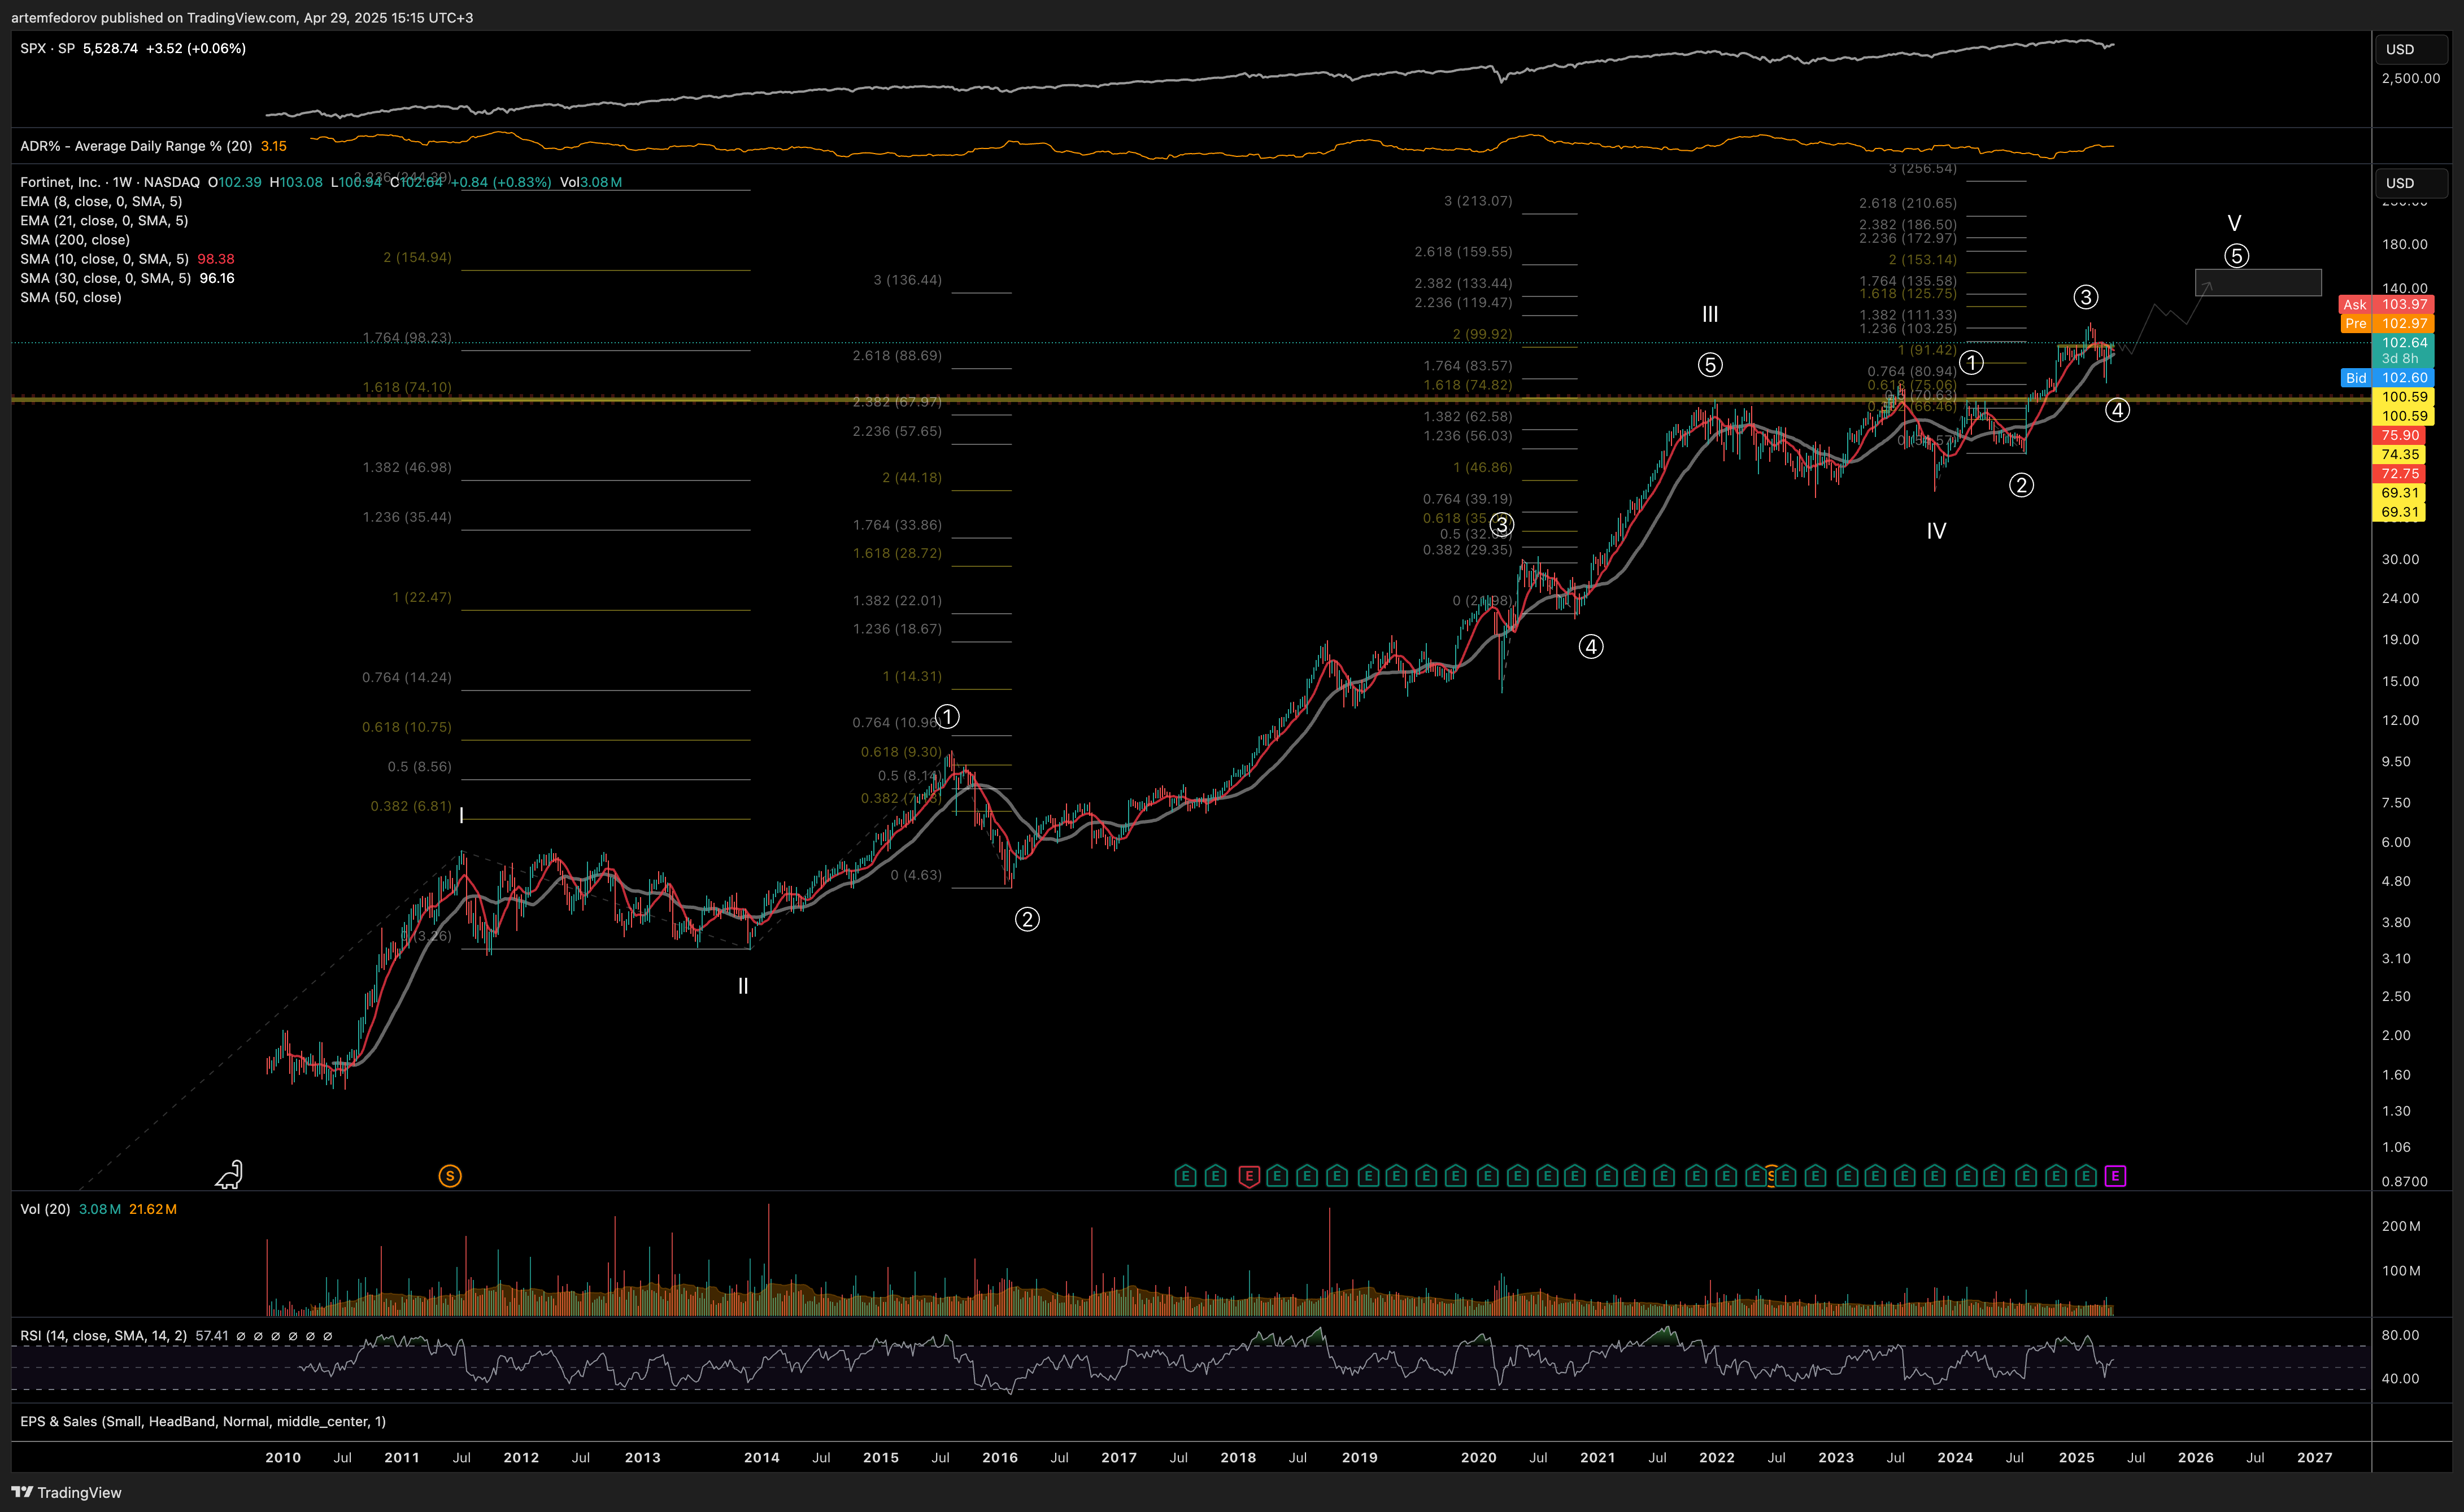Click the Fibonacci label 1 (22.47)

pyautogui.click(x=421, y=597)
